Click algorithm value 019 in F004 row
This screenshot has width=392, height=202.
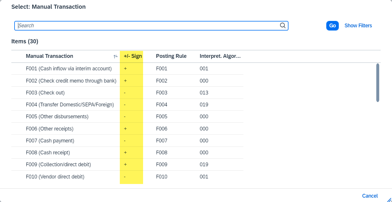(204, 105)
